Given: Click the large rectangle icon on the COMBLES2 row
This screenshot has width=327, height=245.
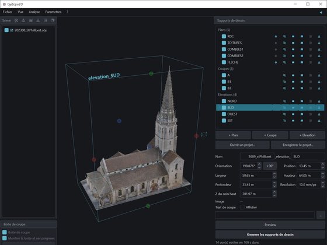Looking at the screenshot, I should coord(302,56).
